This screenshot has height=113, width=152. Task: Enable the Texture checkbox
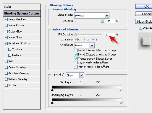tap(10, 55)
